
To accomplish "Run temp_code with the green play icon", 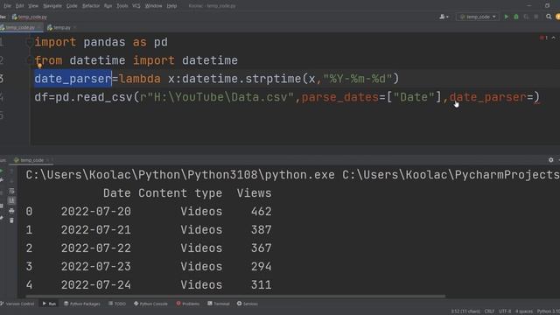I will click(506, 17).
